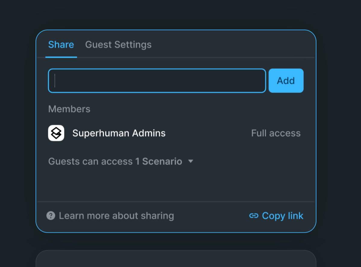Open Learn more about sharing
This screenshot has width=361, height=267.
(116, 216)
